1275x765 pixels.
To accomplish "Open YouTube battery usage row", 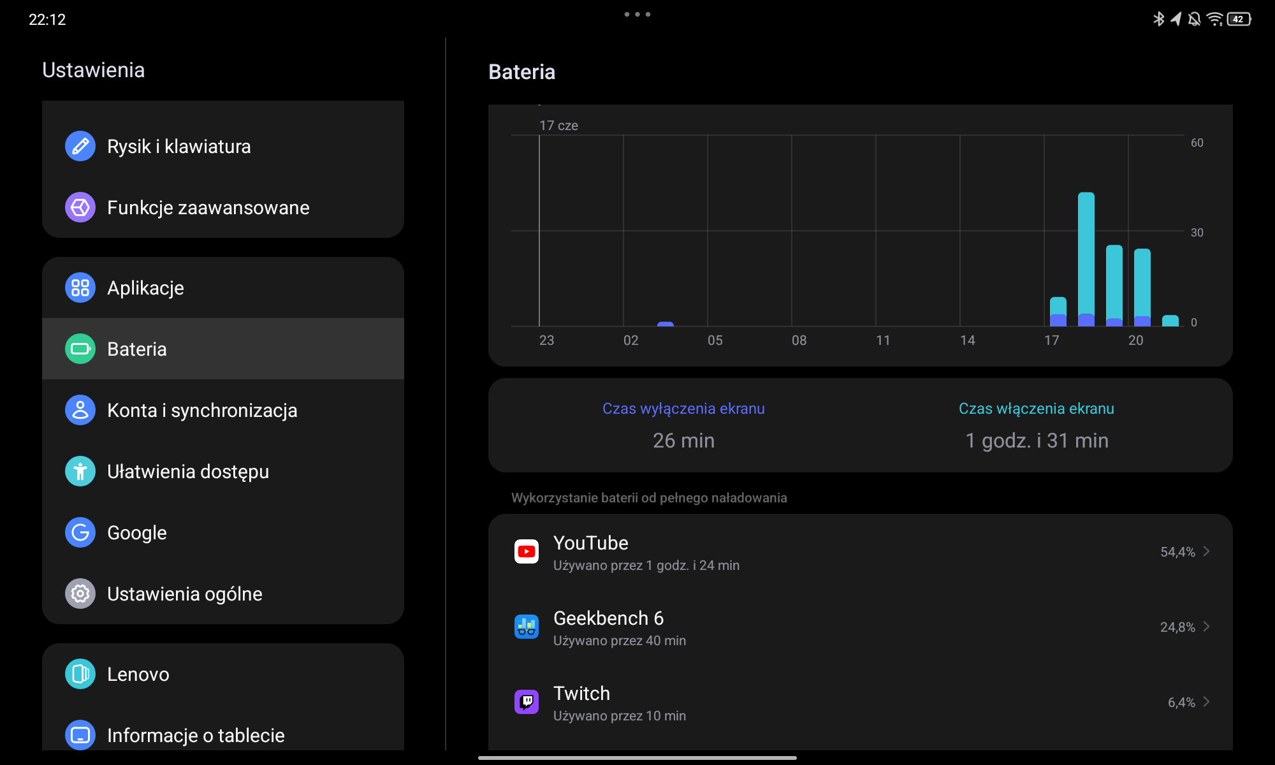I will coord(861,551).
